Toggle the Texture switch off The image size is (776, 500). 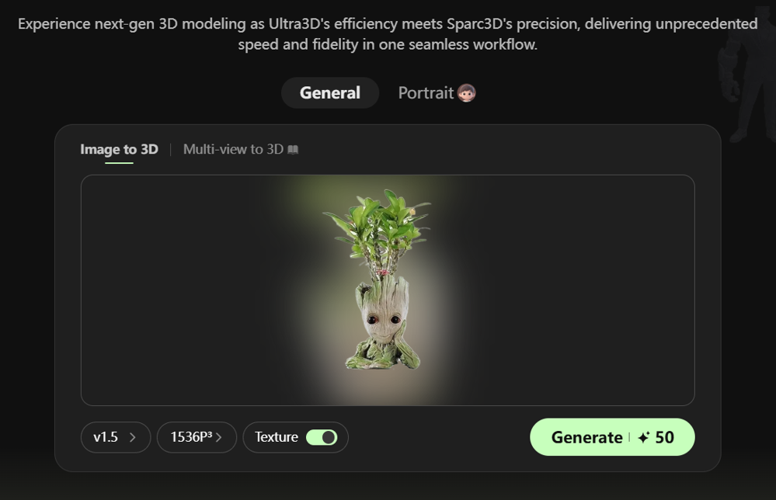(322, 437)
